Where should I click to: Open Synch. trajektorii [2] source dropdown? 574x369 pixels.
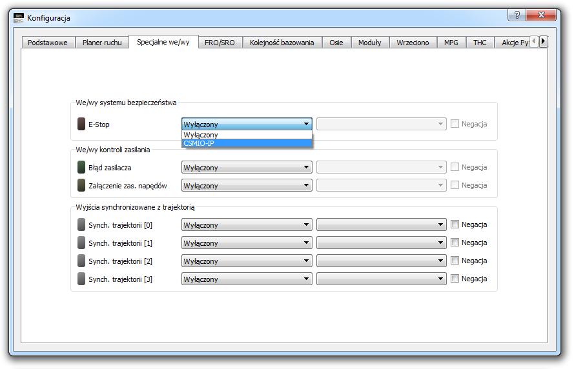[x=247, y=261]
